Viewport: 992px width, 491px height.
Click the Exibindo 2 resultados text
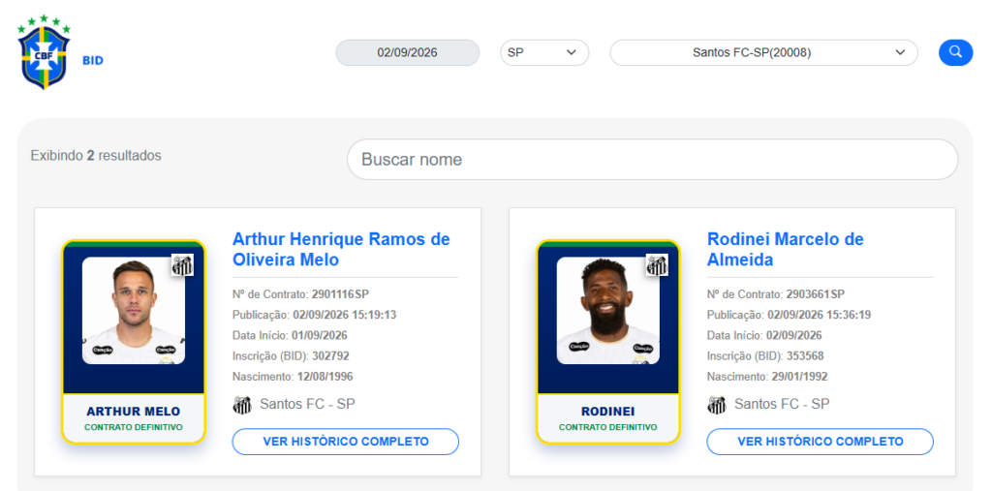(96, 155)
